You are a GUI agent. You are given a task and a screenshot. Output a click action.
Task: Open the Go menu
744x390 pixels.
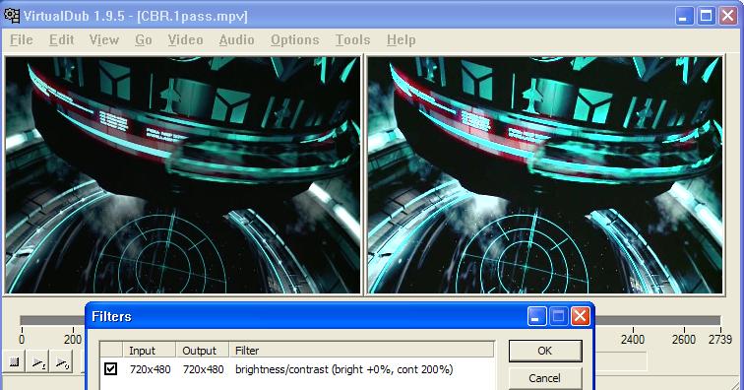click(x=144, y=40)
